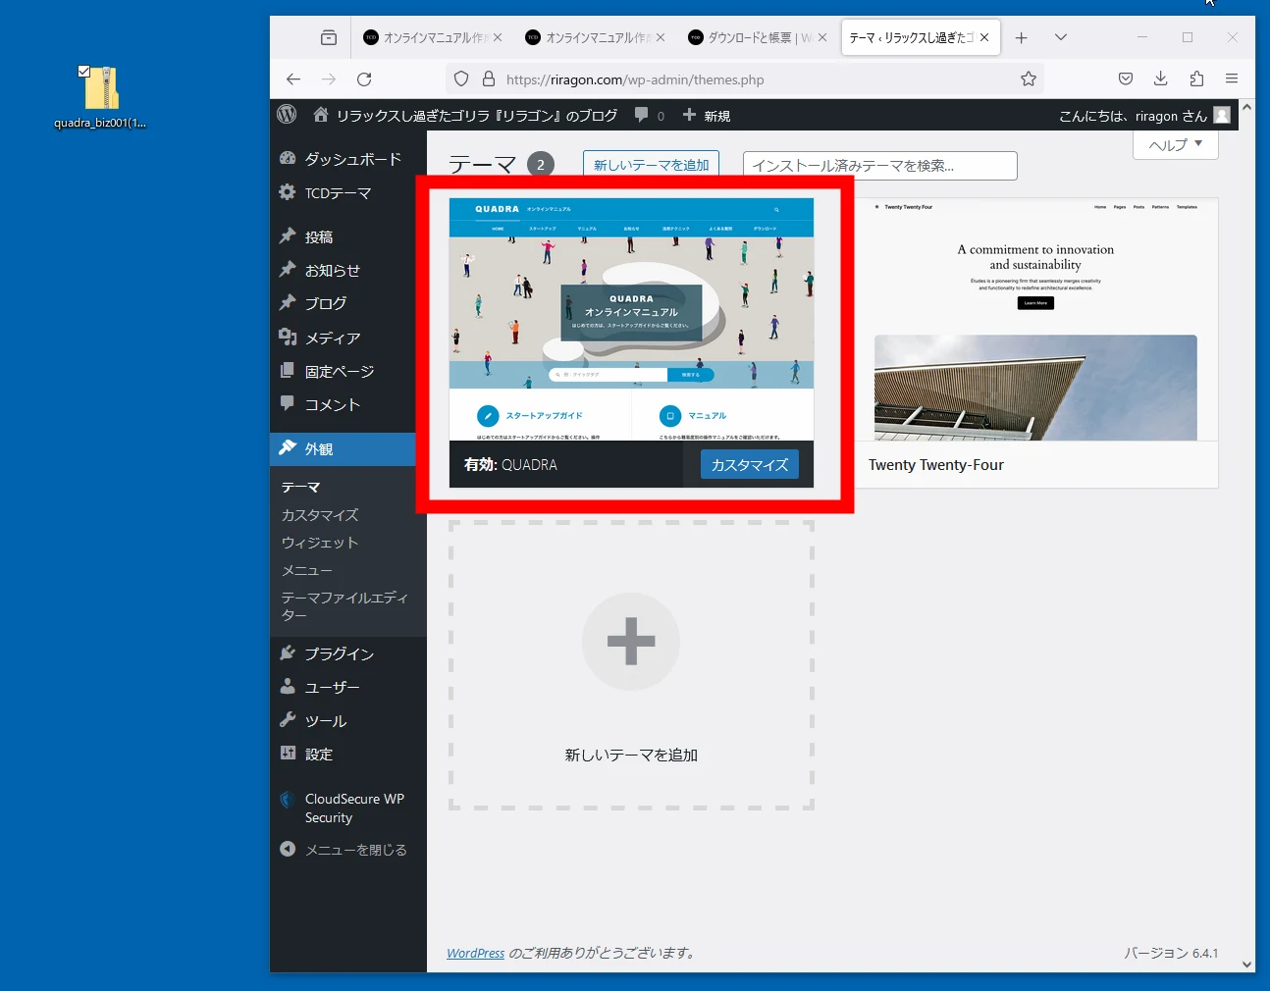Viewport: 1270px width, 991px height.
Task: Toggle checkbox on quadra_biz001 desktop icon
Action: 84,72
